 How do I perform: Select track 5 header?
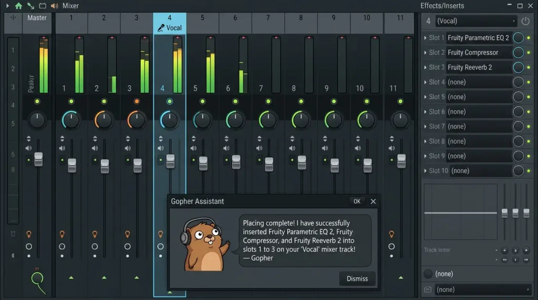click(202, 23)
